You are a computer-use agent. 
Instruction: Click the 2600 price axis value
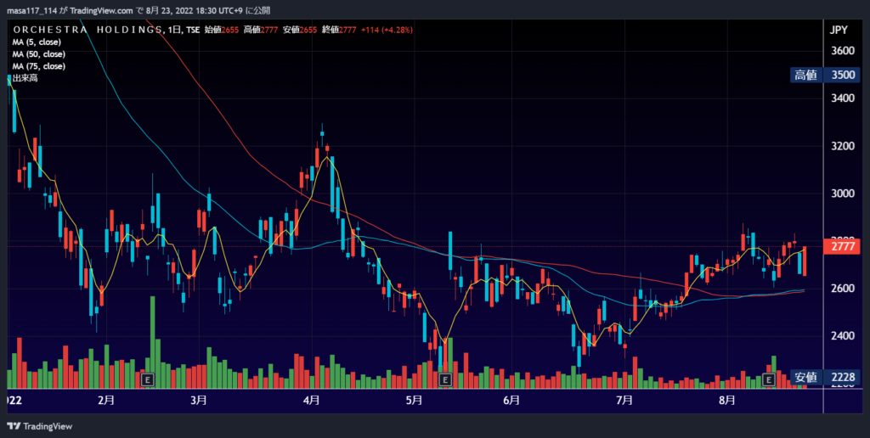tap(842, 289)
